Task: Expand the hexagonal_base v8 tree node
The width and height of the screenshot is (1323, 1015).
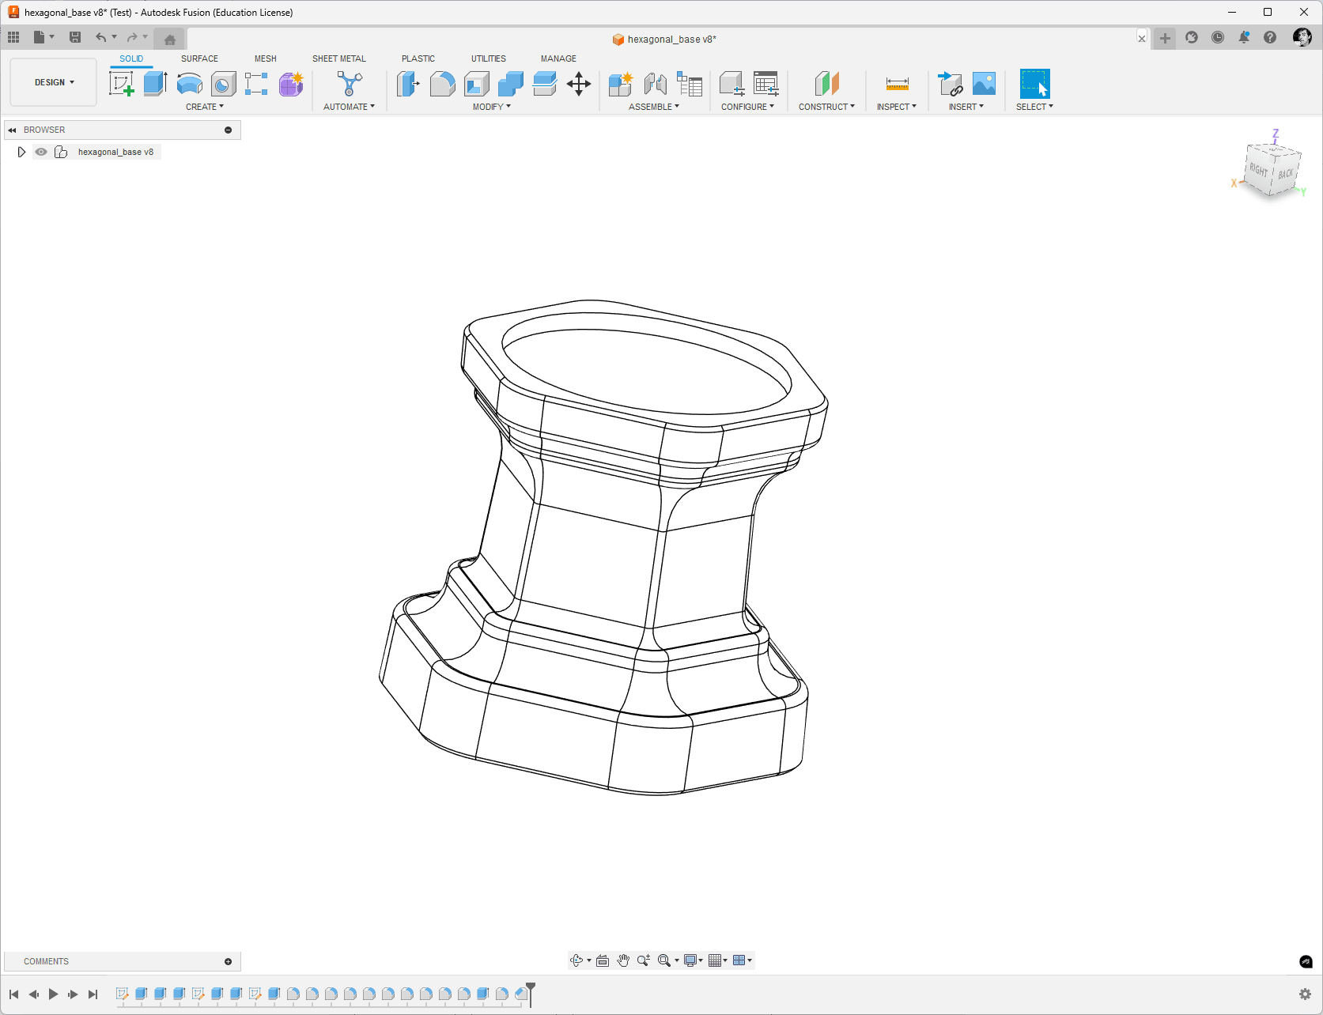Action: 21,152
